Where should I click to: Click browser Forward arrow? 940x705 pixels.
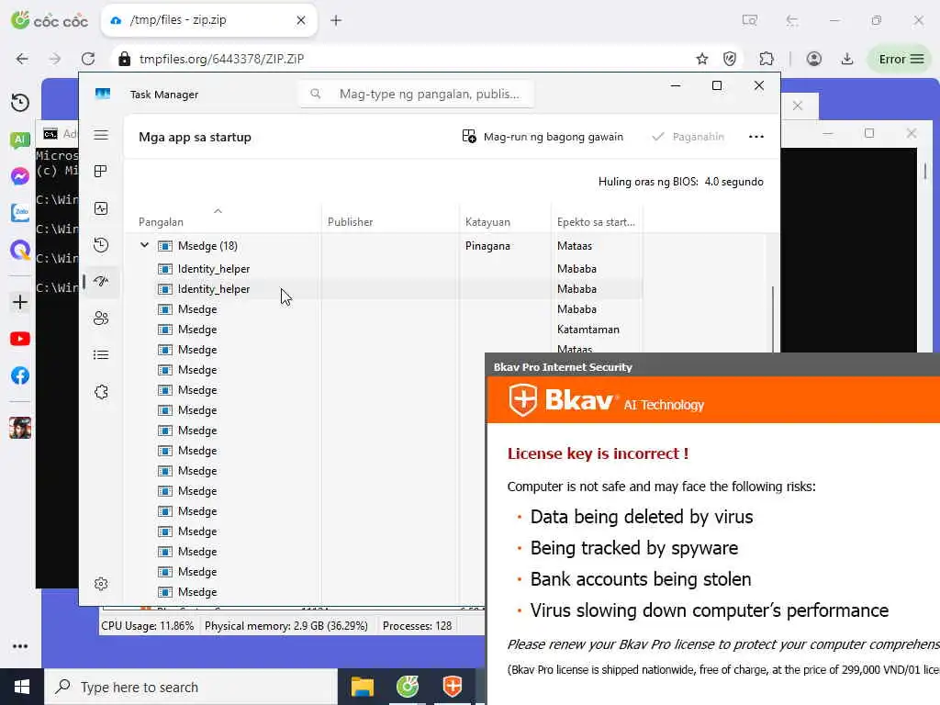pos(54,59)
